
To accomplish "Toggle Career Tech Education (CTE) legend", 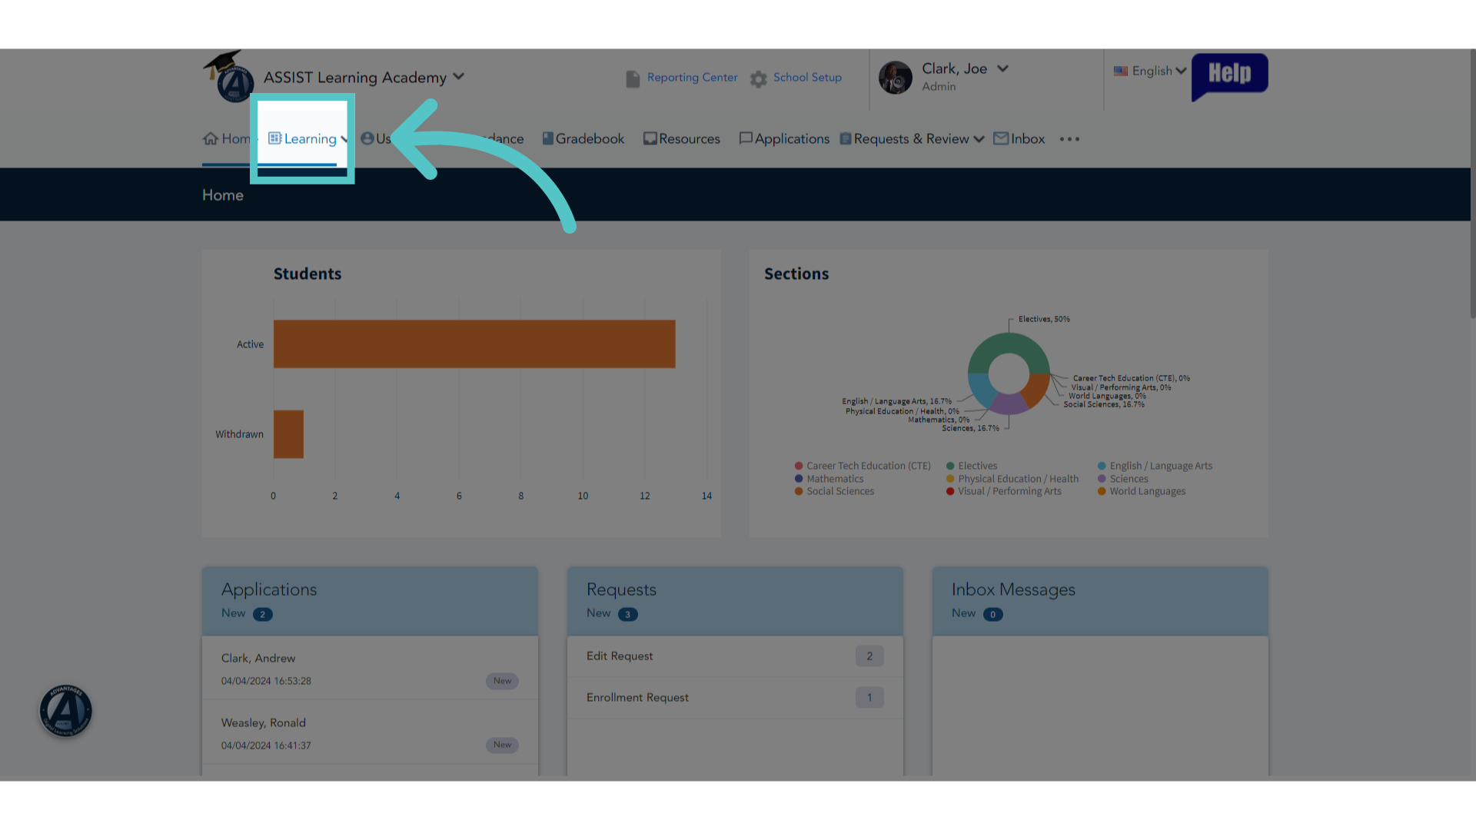I will click(x=863, y=466).
